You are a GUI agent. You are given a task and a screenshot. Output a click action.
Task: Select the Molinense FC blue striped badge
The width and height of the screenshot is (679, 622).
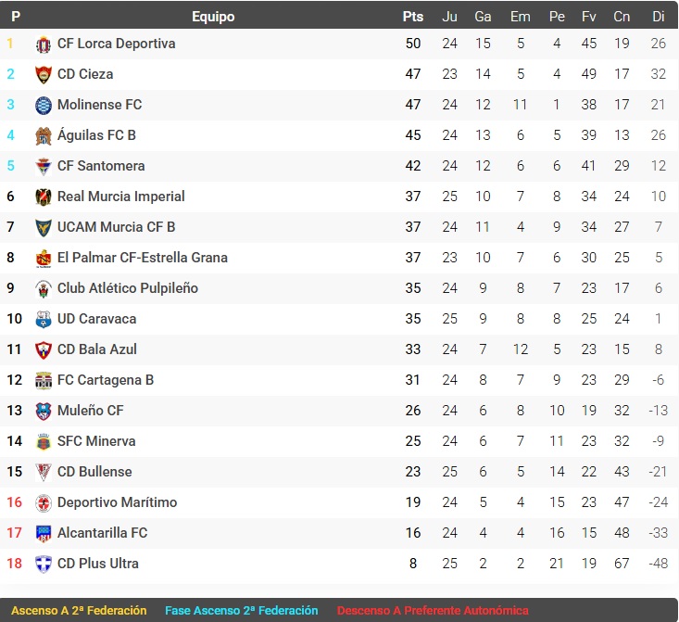click(x=44, y=106)
